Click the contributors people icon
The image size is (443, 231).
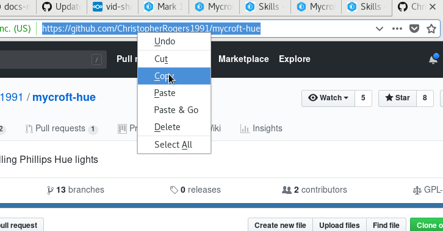click(x=286, y=190)
